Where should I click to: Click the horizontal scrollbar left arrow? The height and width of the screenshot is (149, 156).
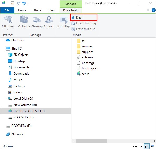tap(74, 141)
